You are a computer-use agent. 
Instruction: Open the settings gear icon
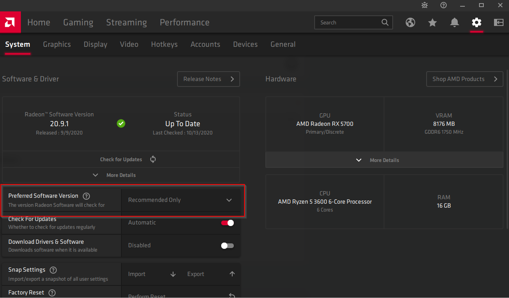click(477, 22)
